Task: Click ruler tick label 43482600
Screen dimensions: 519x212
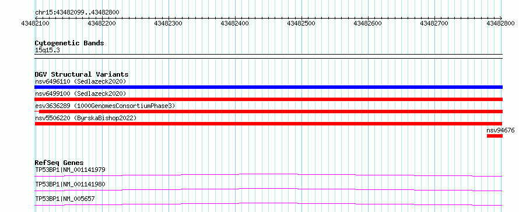Action: pos(368,23)
